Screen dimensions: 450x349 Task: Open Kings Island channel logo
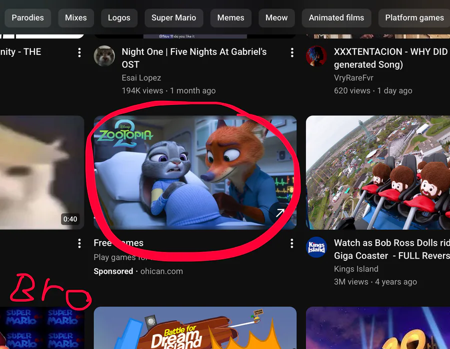click(316, 247)
